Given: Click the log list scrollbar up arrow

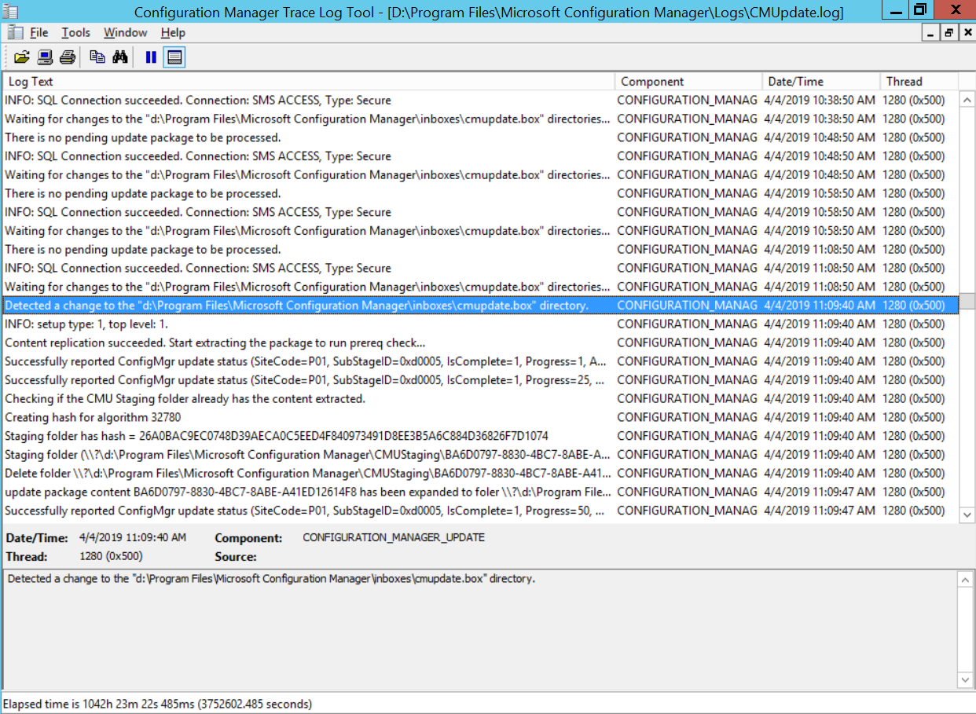Looking at the screenshot, I should pos(967,99).
